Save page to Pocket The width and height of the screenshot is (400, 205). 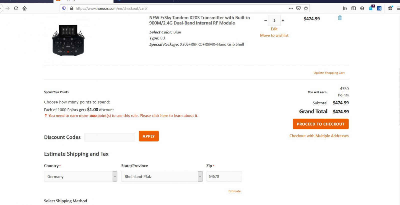tap(298, 8)
